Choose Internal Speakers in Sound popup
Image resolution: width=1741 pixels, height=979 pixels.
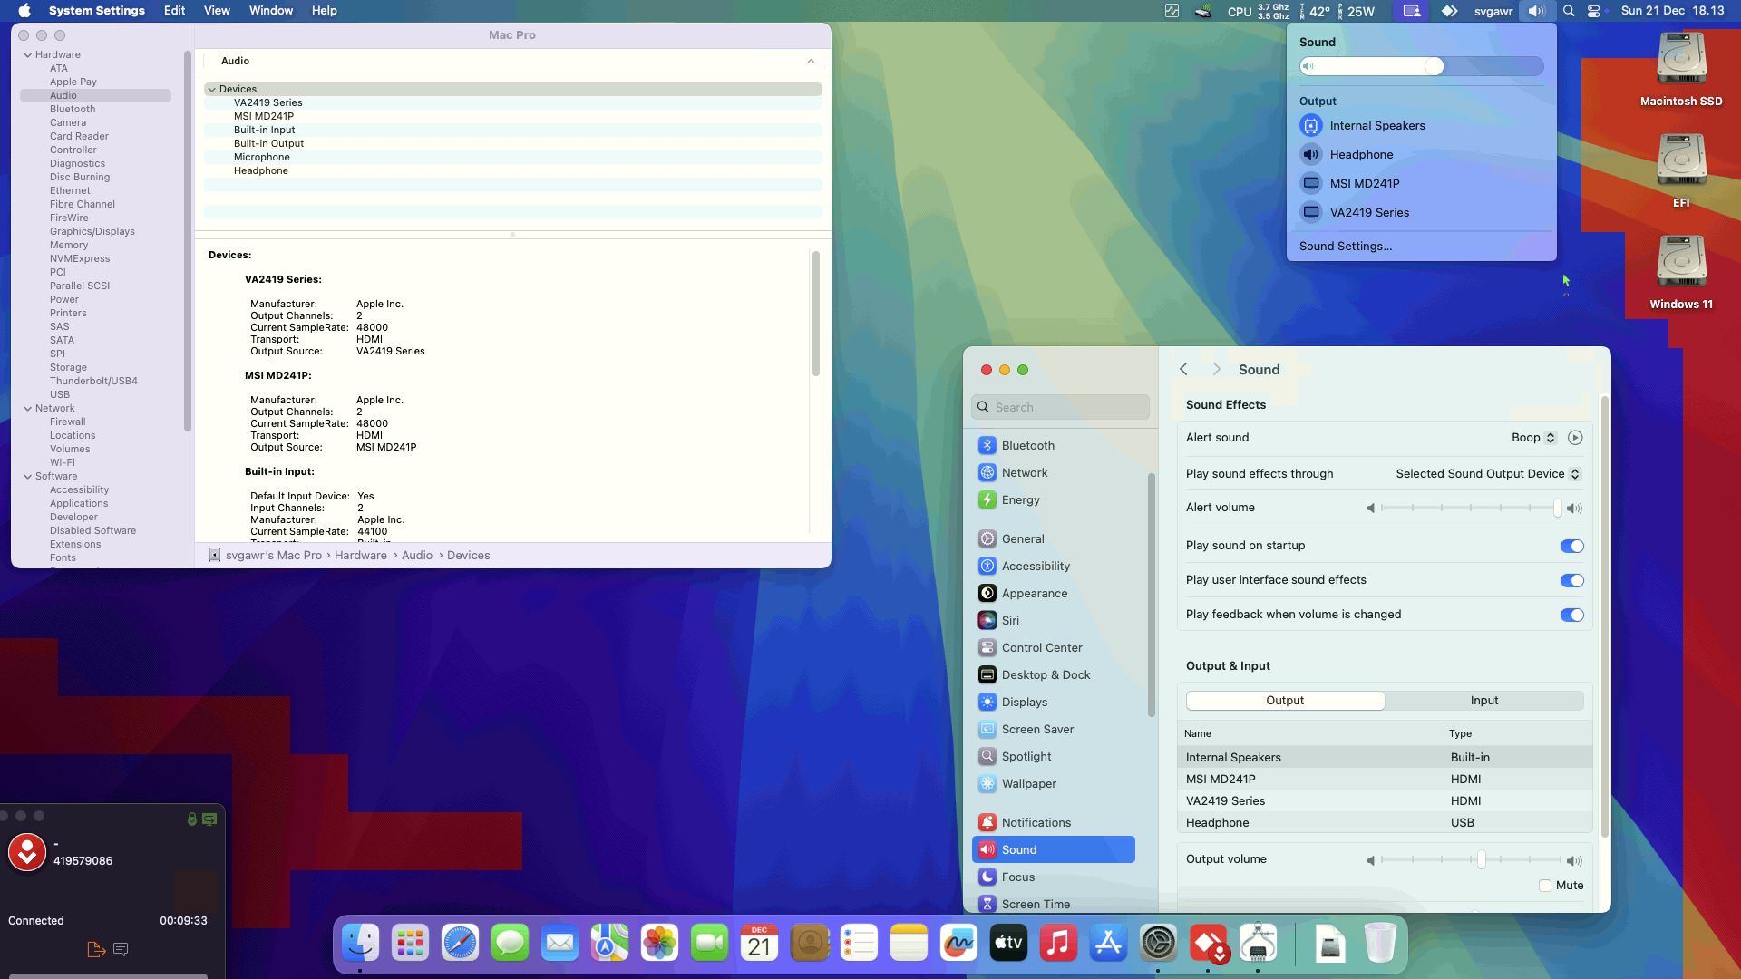point(1421,126)
